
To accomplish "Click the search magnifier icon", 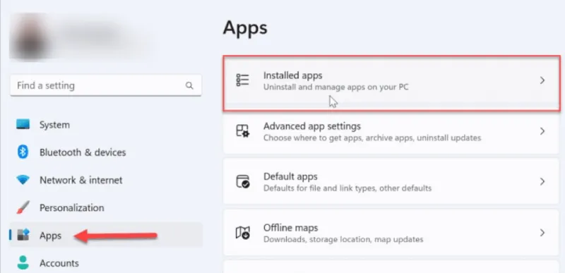I will (x=189, y=85).
